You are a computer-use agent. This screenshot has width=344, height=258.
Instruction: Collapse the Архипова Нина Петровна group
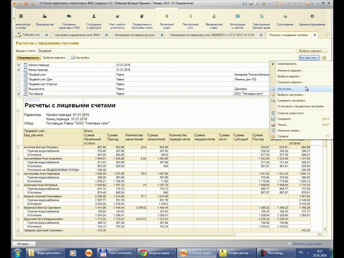[x=18, y=185]
